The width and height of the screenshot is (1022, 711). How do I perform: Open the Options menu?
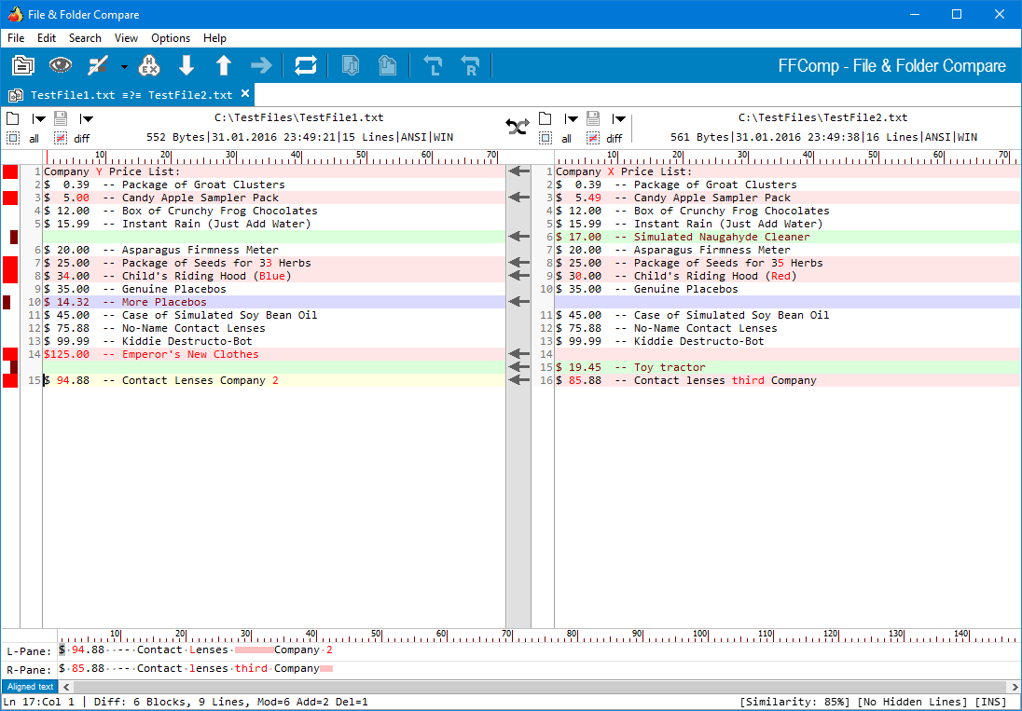click(171, 38)
